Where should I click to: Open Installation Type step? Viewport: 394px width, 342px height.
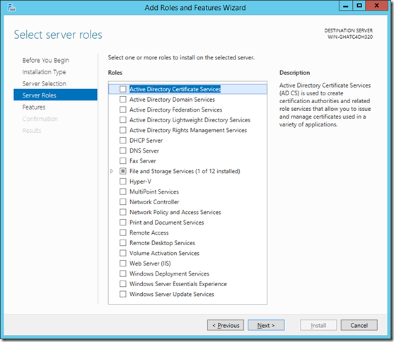coord(44,72)
